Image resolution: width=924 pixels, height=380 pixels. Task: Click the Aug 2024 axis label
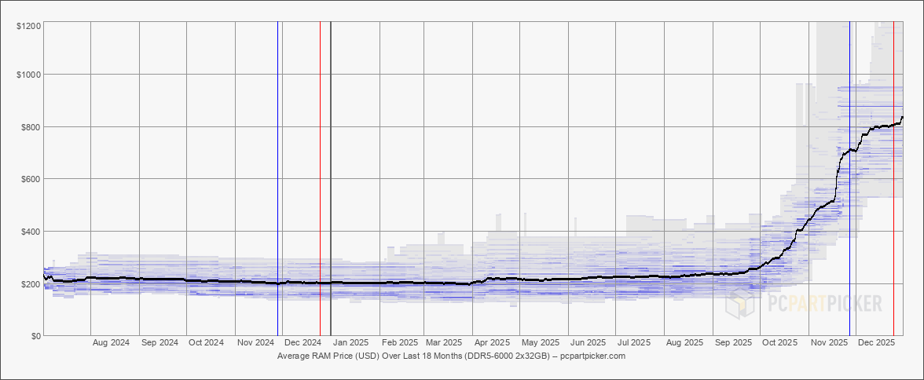click(112, 342)
